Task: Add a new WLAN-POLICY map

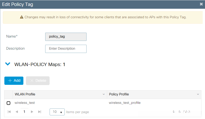Action: [x=14, y=80]
